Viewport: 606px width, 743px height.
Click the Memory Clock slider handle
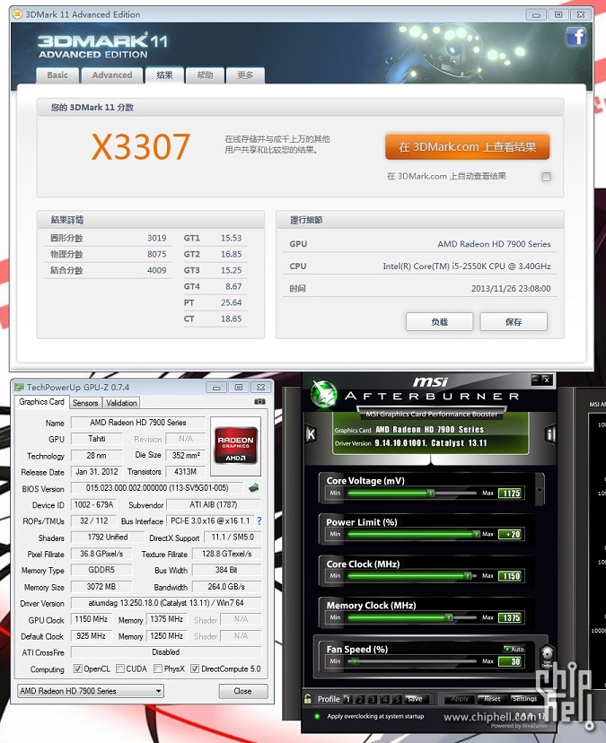point(449,617)
